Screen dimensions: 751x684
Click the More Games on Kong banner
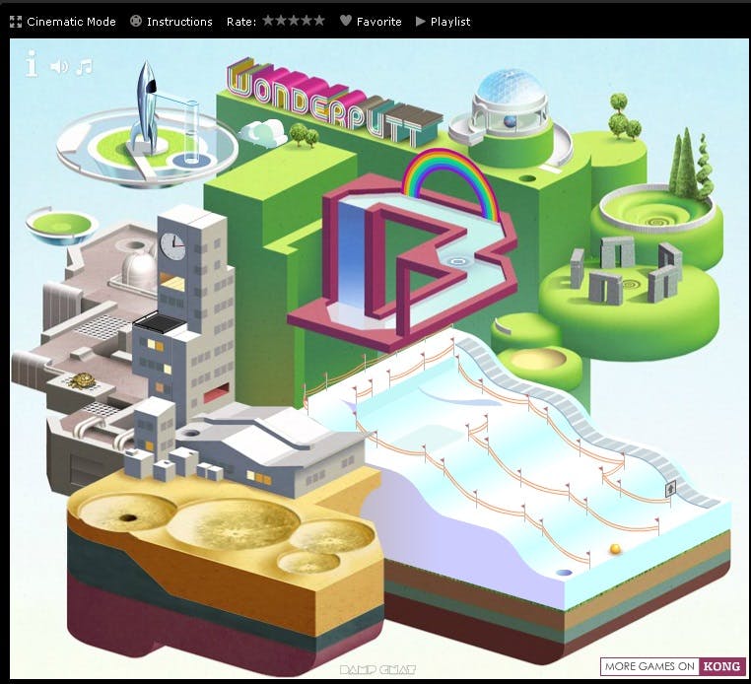(x=673, y=666)
